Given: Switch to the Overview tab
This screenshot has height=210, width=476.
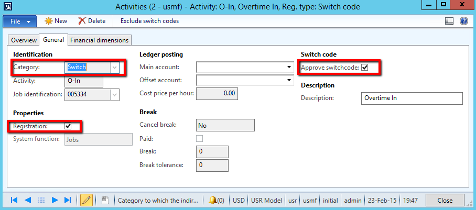Looking at the screenshot, I should [24, 40].
